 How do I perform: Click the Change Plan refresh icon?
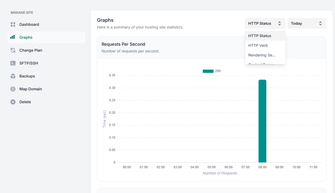[x=13, y=50]
